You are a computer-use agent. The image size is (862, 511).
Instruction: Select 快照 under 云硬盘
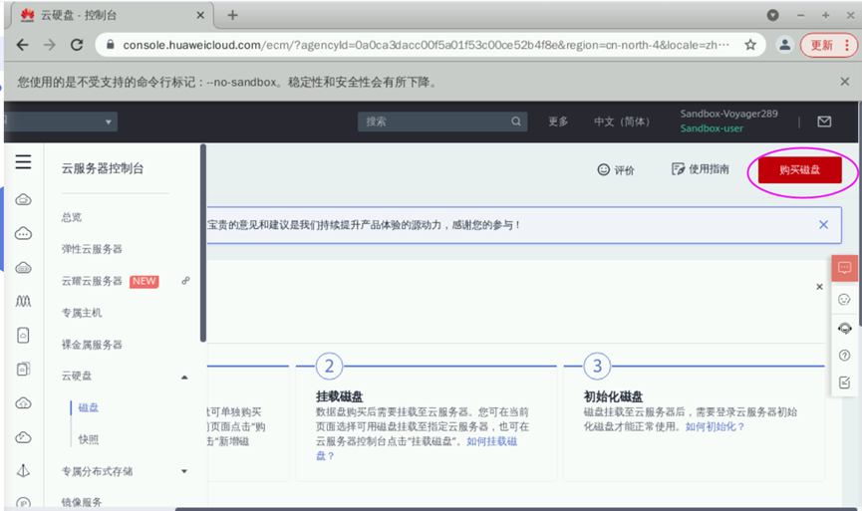coord(88,439)
